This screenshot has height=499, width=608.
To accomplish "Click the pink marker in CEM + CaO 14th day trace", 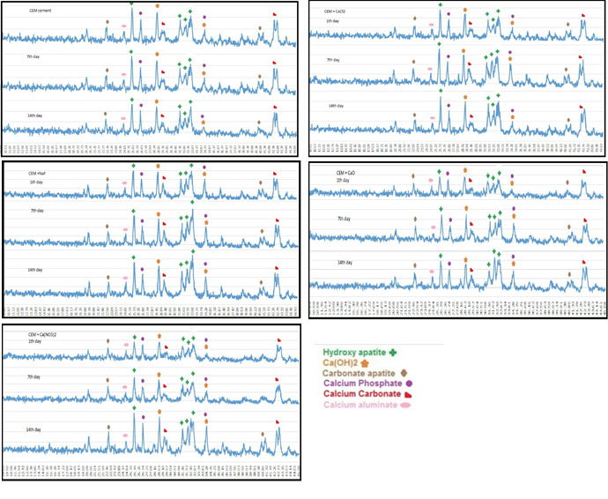I will [432, 270].
